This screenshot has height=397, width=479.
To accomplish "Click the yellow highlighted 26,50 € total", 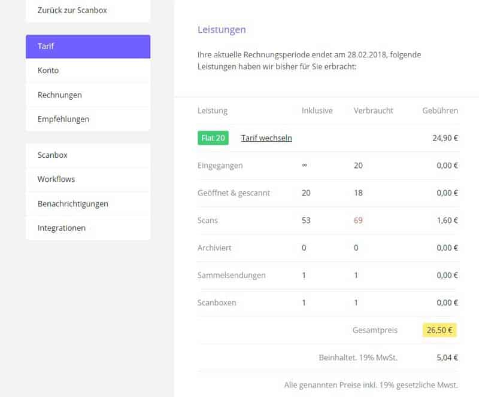I will 439,330.
